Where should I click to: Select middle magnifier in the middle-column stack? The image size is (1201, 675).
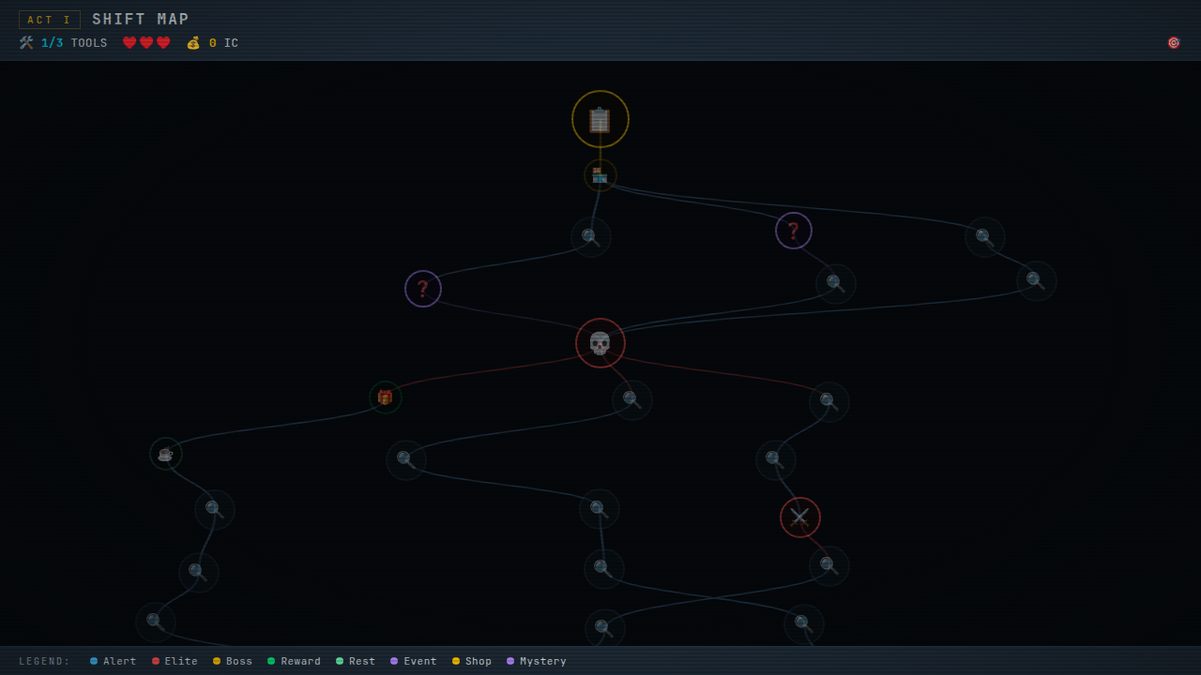604,569
